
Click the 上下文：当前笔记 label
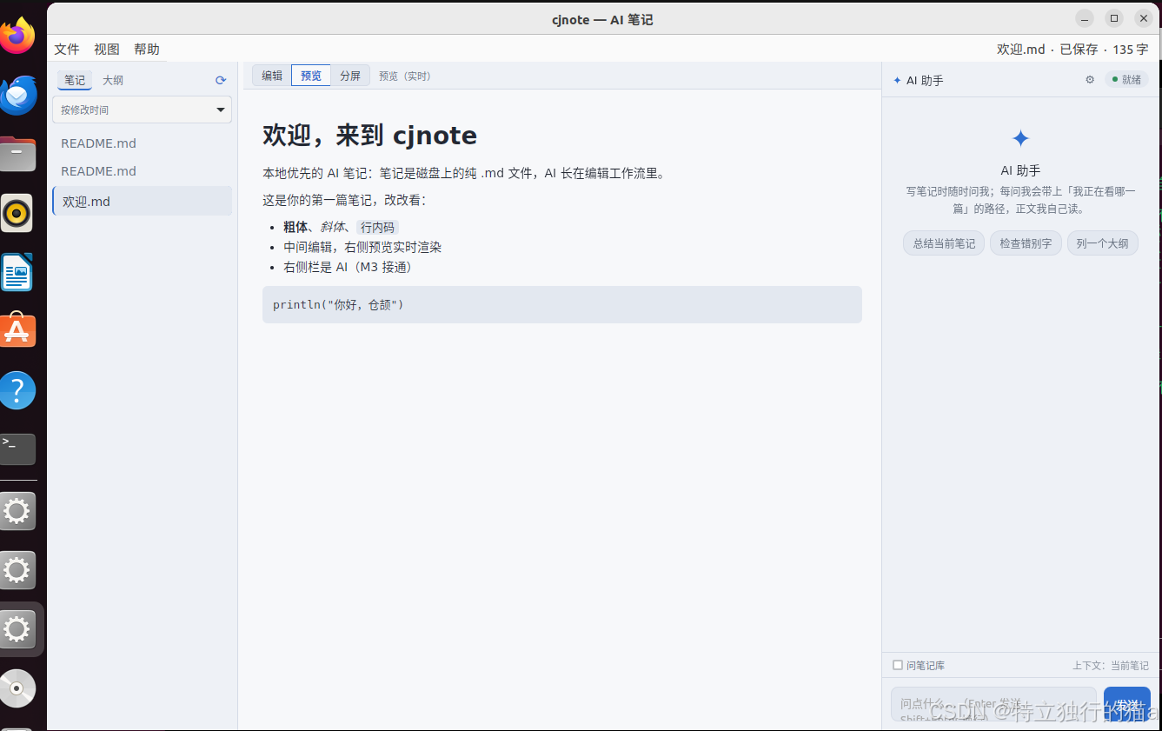click(1110, 666)
